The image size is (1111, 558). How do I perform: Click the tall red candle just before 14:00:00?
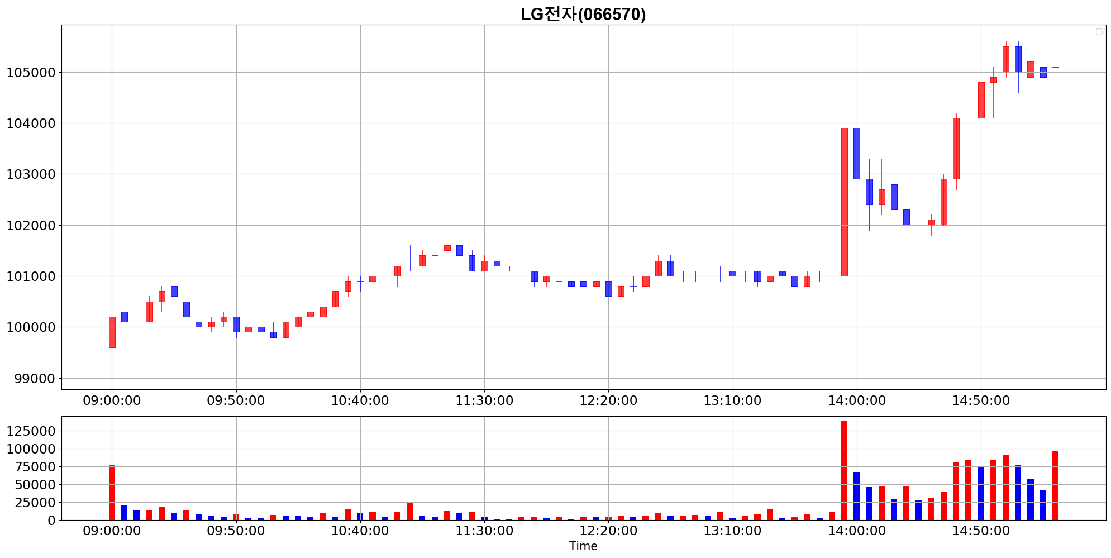[844, 202]
